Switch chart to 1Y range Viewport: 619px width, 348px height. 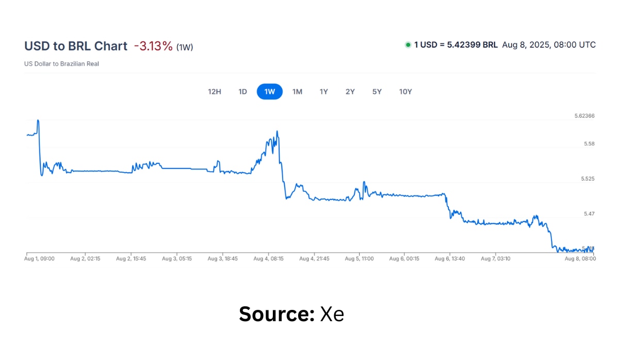click(323, 92)
